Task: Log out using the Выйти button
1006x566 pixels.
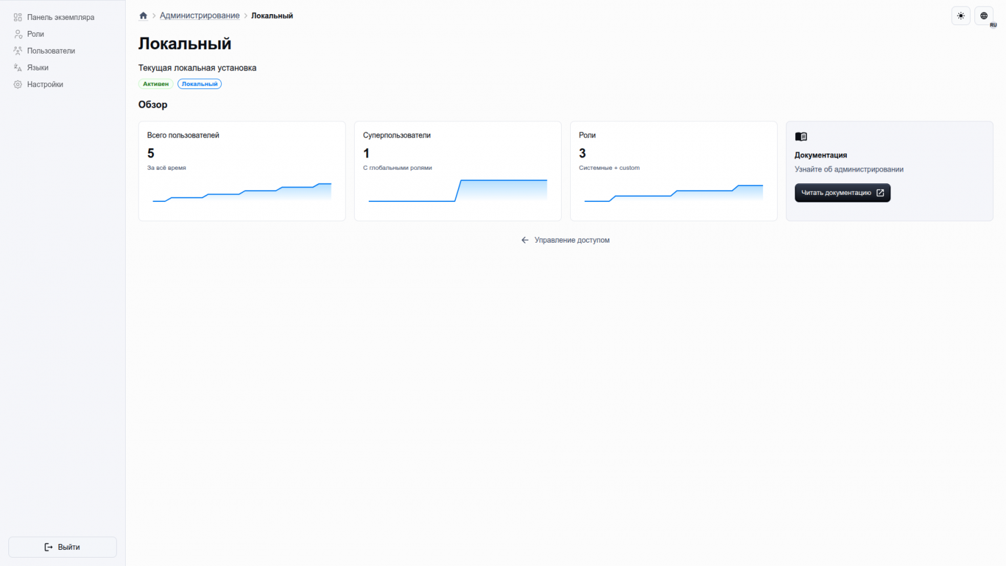Action: (x=63, y=547)
